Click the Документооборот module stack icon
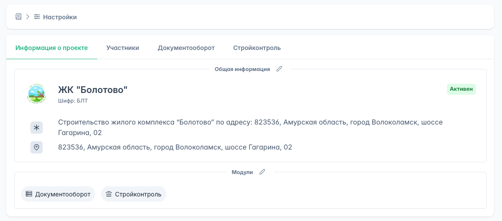This screenshot has width=502, height=221. [x=29, y=194]
